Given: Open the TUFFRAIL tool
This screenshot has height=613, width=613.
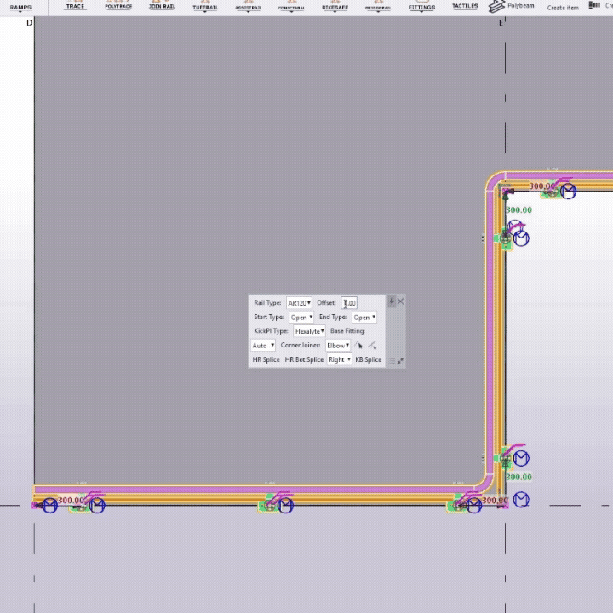Looking at the screenshot, I should (205, 7).
